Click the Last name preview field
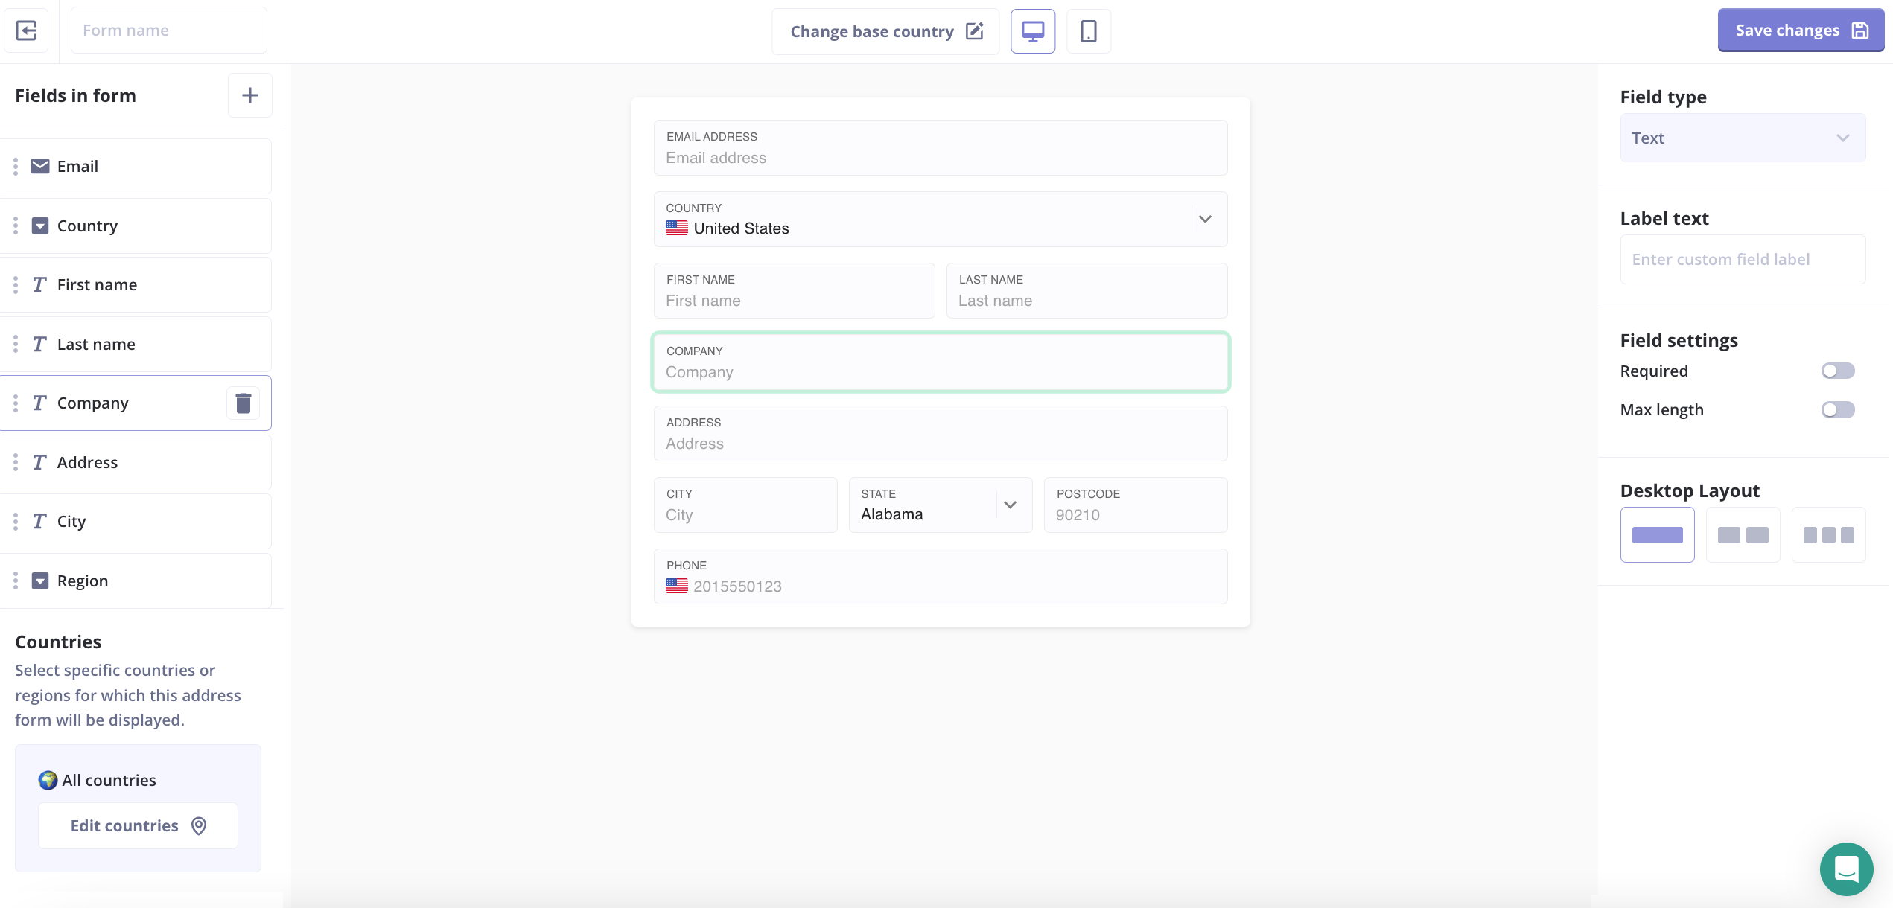This screenshot has width=1893, height=908. click(1087, 290)
